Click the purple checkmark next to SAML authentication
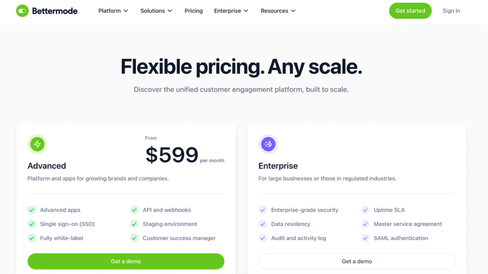The width and height of the screenshot is (488, 274). (x=366, y=238)
